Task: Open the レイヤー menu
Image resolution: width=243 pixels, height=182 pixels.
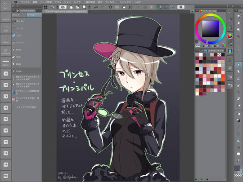Action: (78, 2)
